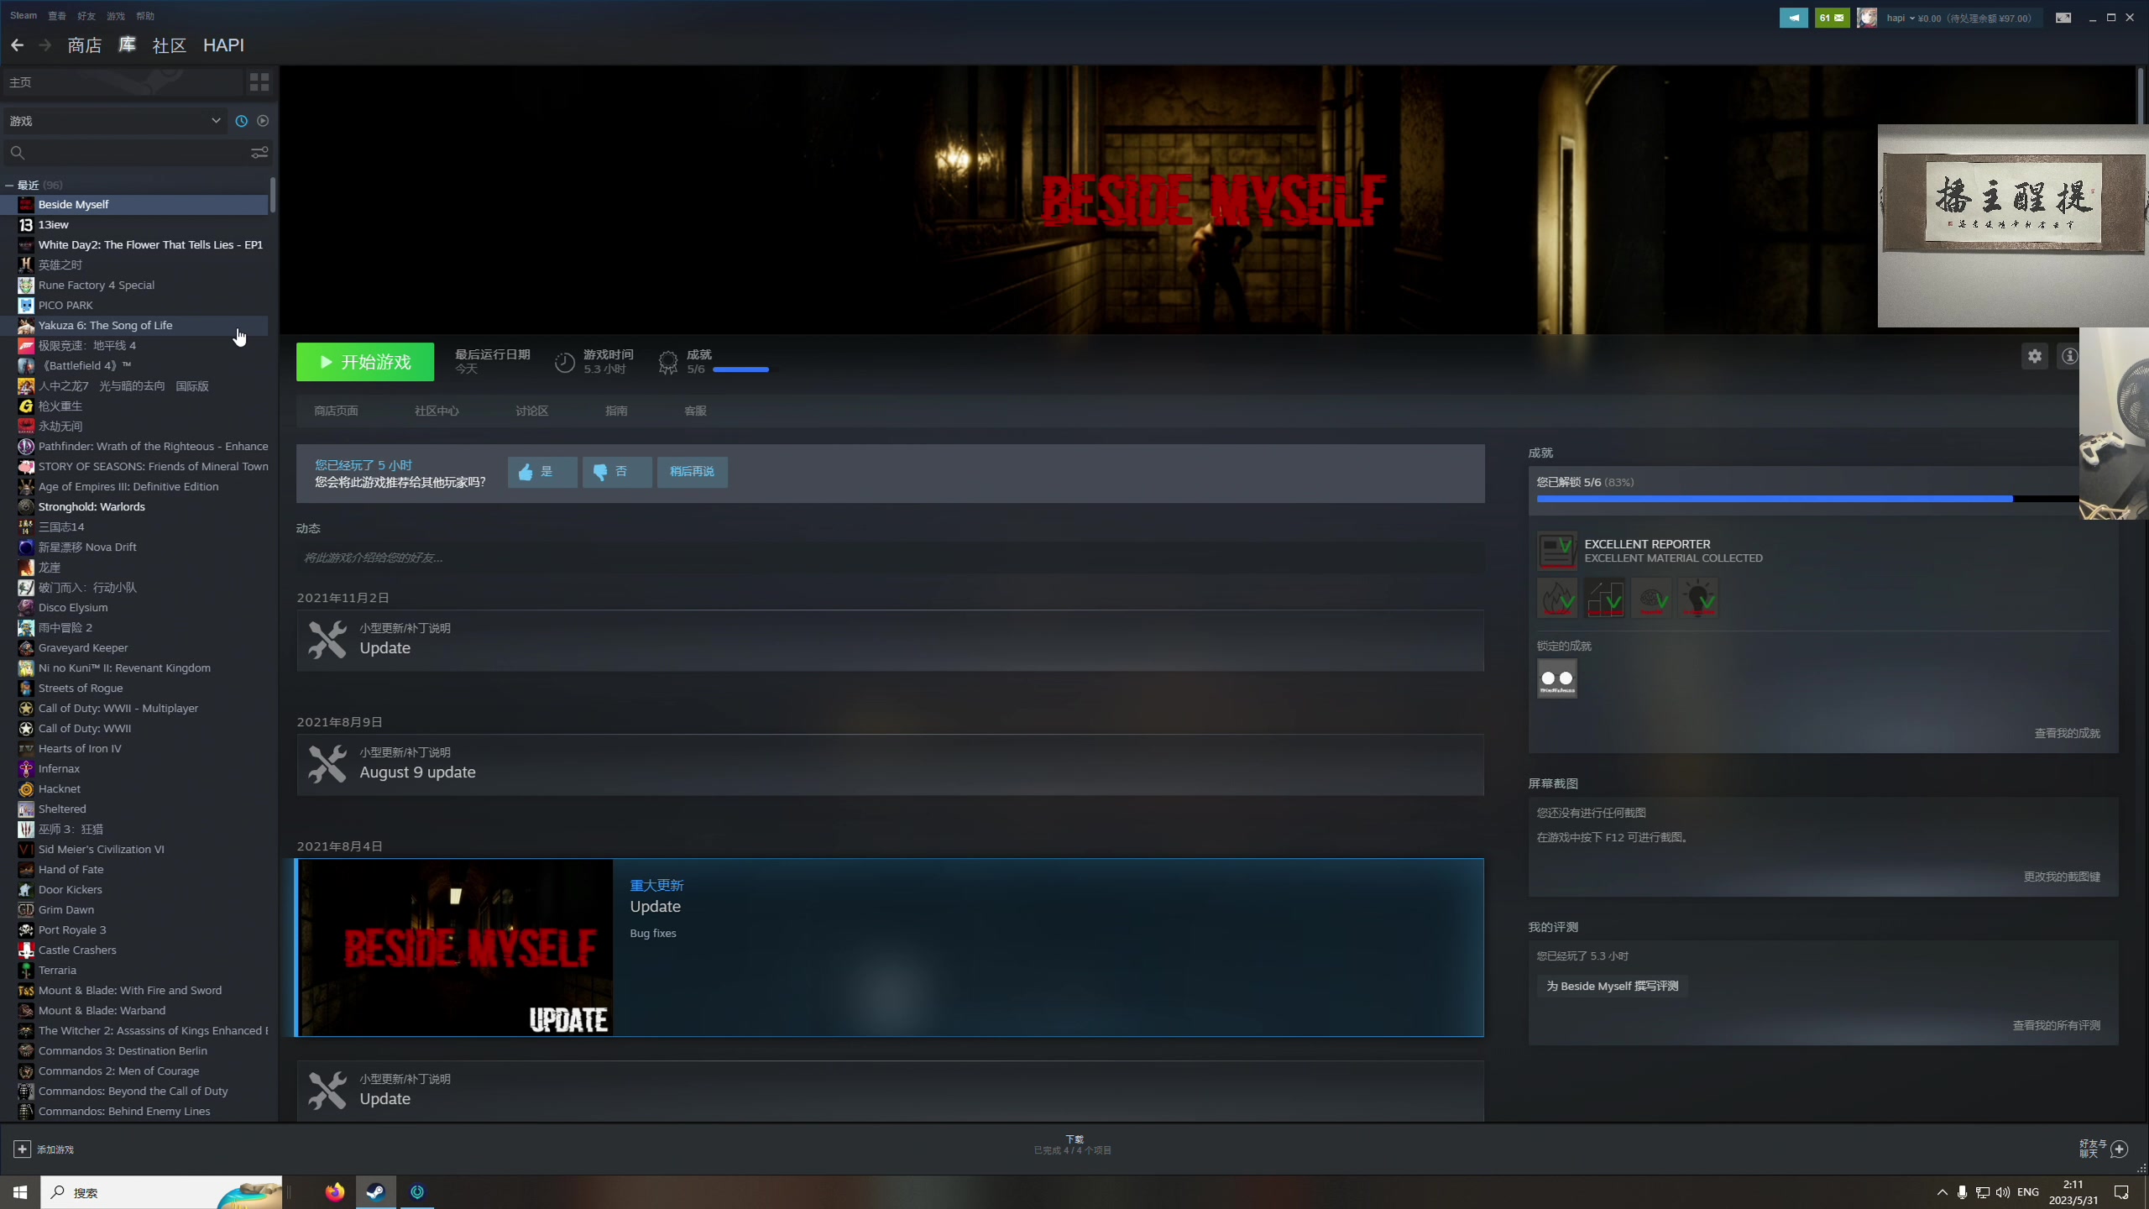The width and height of the screenshot is (2149, 1209).
Task: Open 查看我的成就 link
Action: 2067,733
